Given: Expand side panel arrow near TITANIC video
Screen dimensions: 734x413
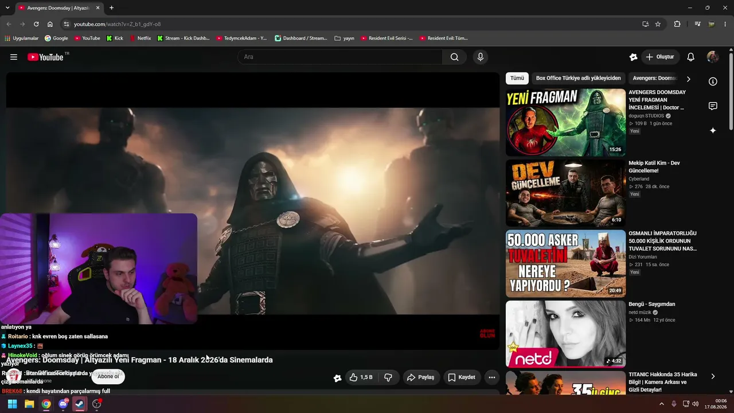Looking at the screenshot, I should (713, 376).
